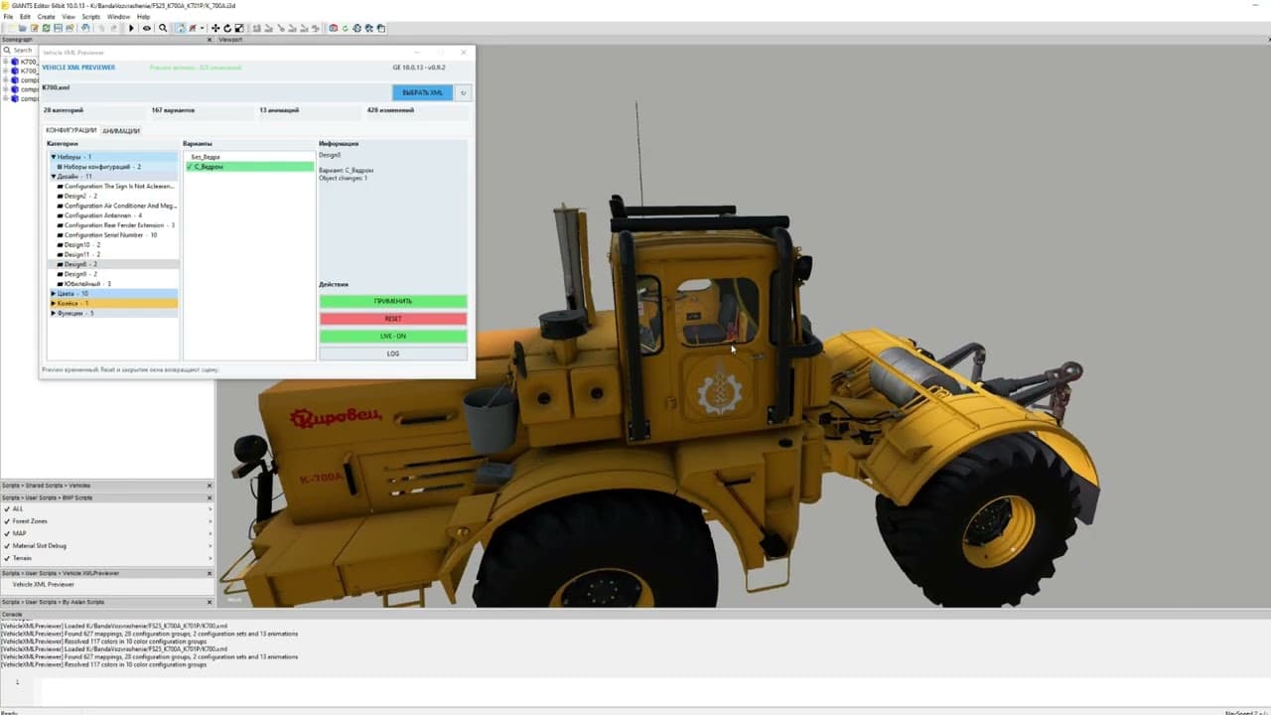The width and height of the screenshot is (1271, 715).
Task: Open the Create menu
Action: point(46,17)
